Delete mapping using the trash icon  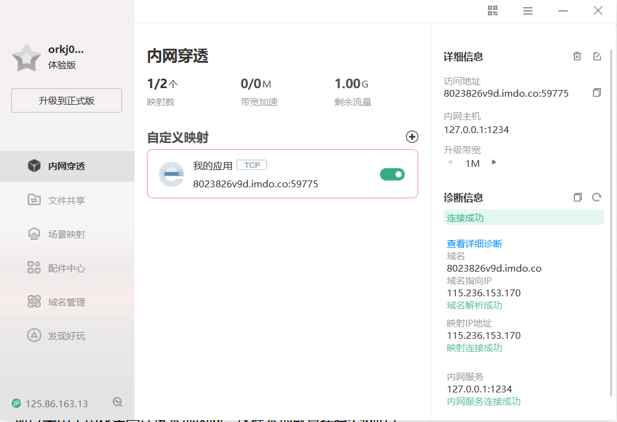click(x=577, y=56)
